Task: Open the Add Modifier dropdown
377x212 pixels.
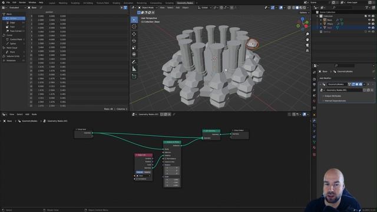Action: coord(346,78)
